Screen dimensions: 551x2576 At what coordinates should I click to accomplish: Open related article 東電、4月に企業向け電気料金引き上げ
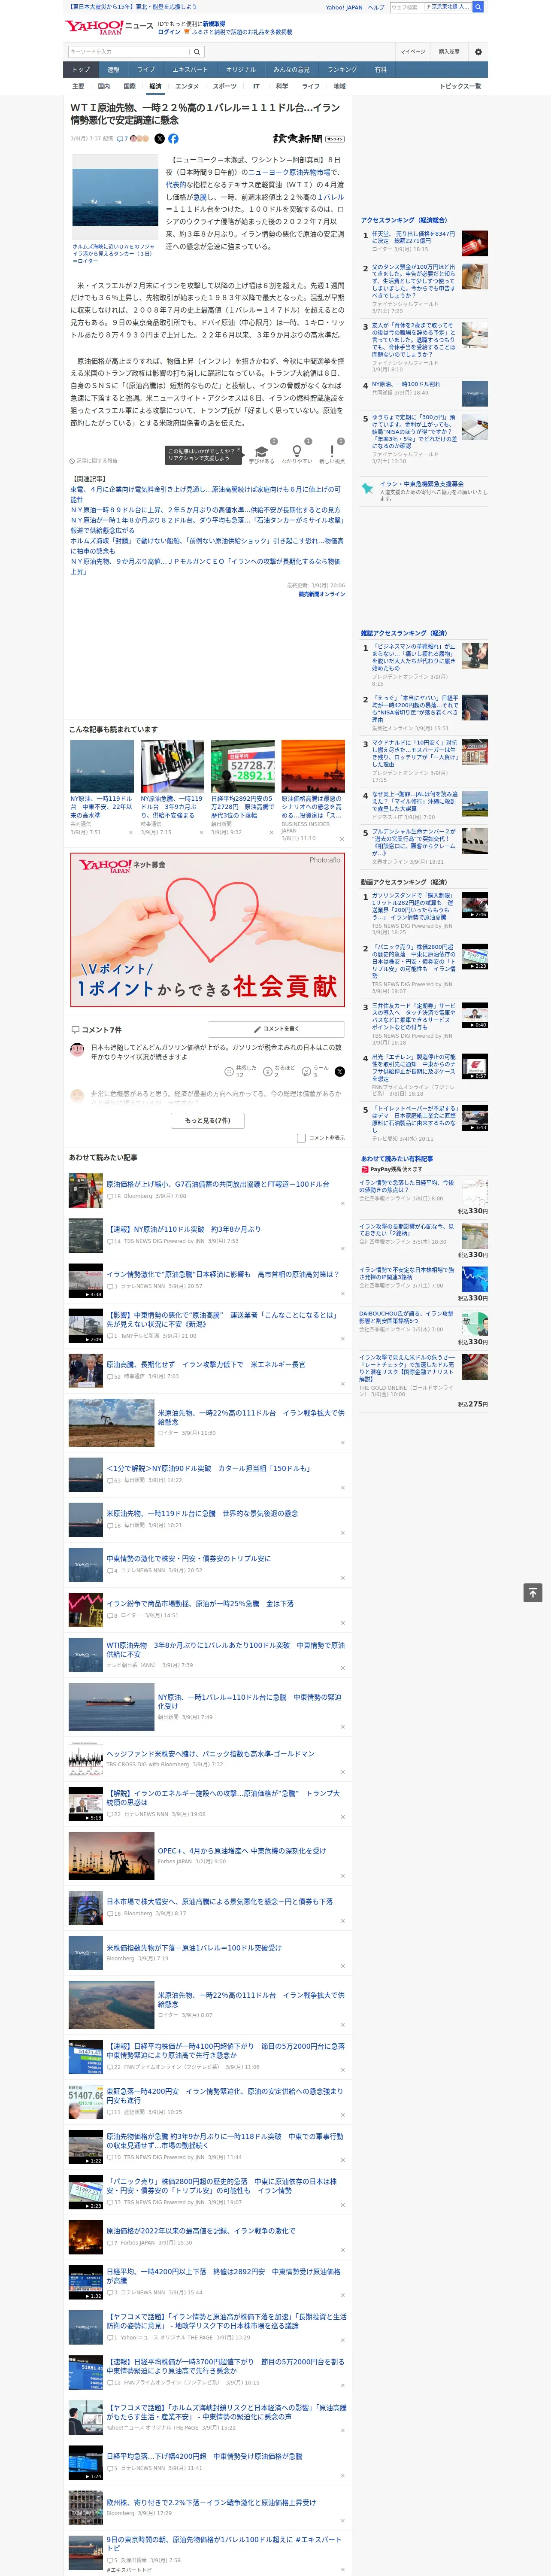[205, 494]
